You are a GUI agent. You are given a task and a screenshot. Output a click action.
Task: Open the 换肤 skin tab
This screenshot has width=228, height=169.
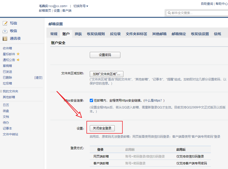78,34
